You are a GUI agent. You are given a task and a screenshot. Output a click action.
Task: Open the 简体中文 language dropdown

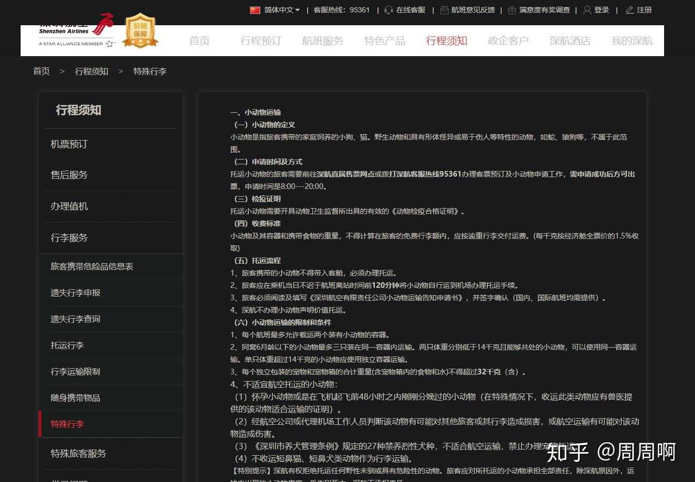tap(282, 10)
